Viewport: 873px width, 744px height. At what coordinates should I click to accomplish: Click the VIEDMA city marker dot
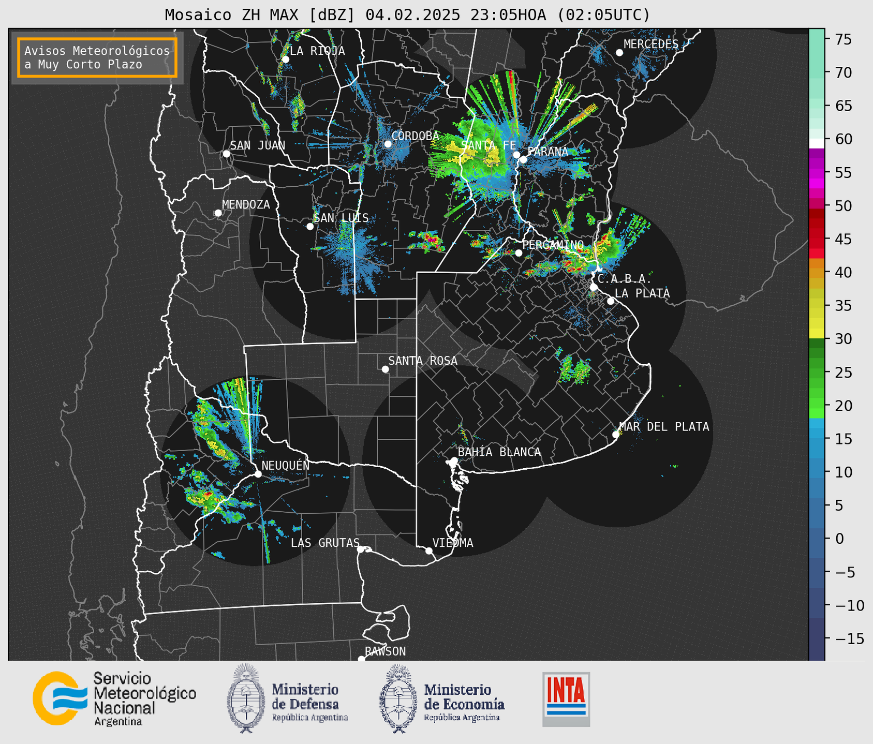tap(429, 550)
